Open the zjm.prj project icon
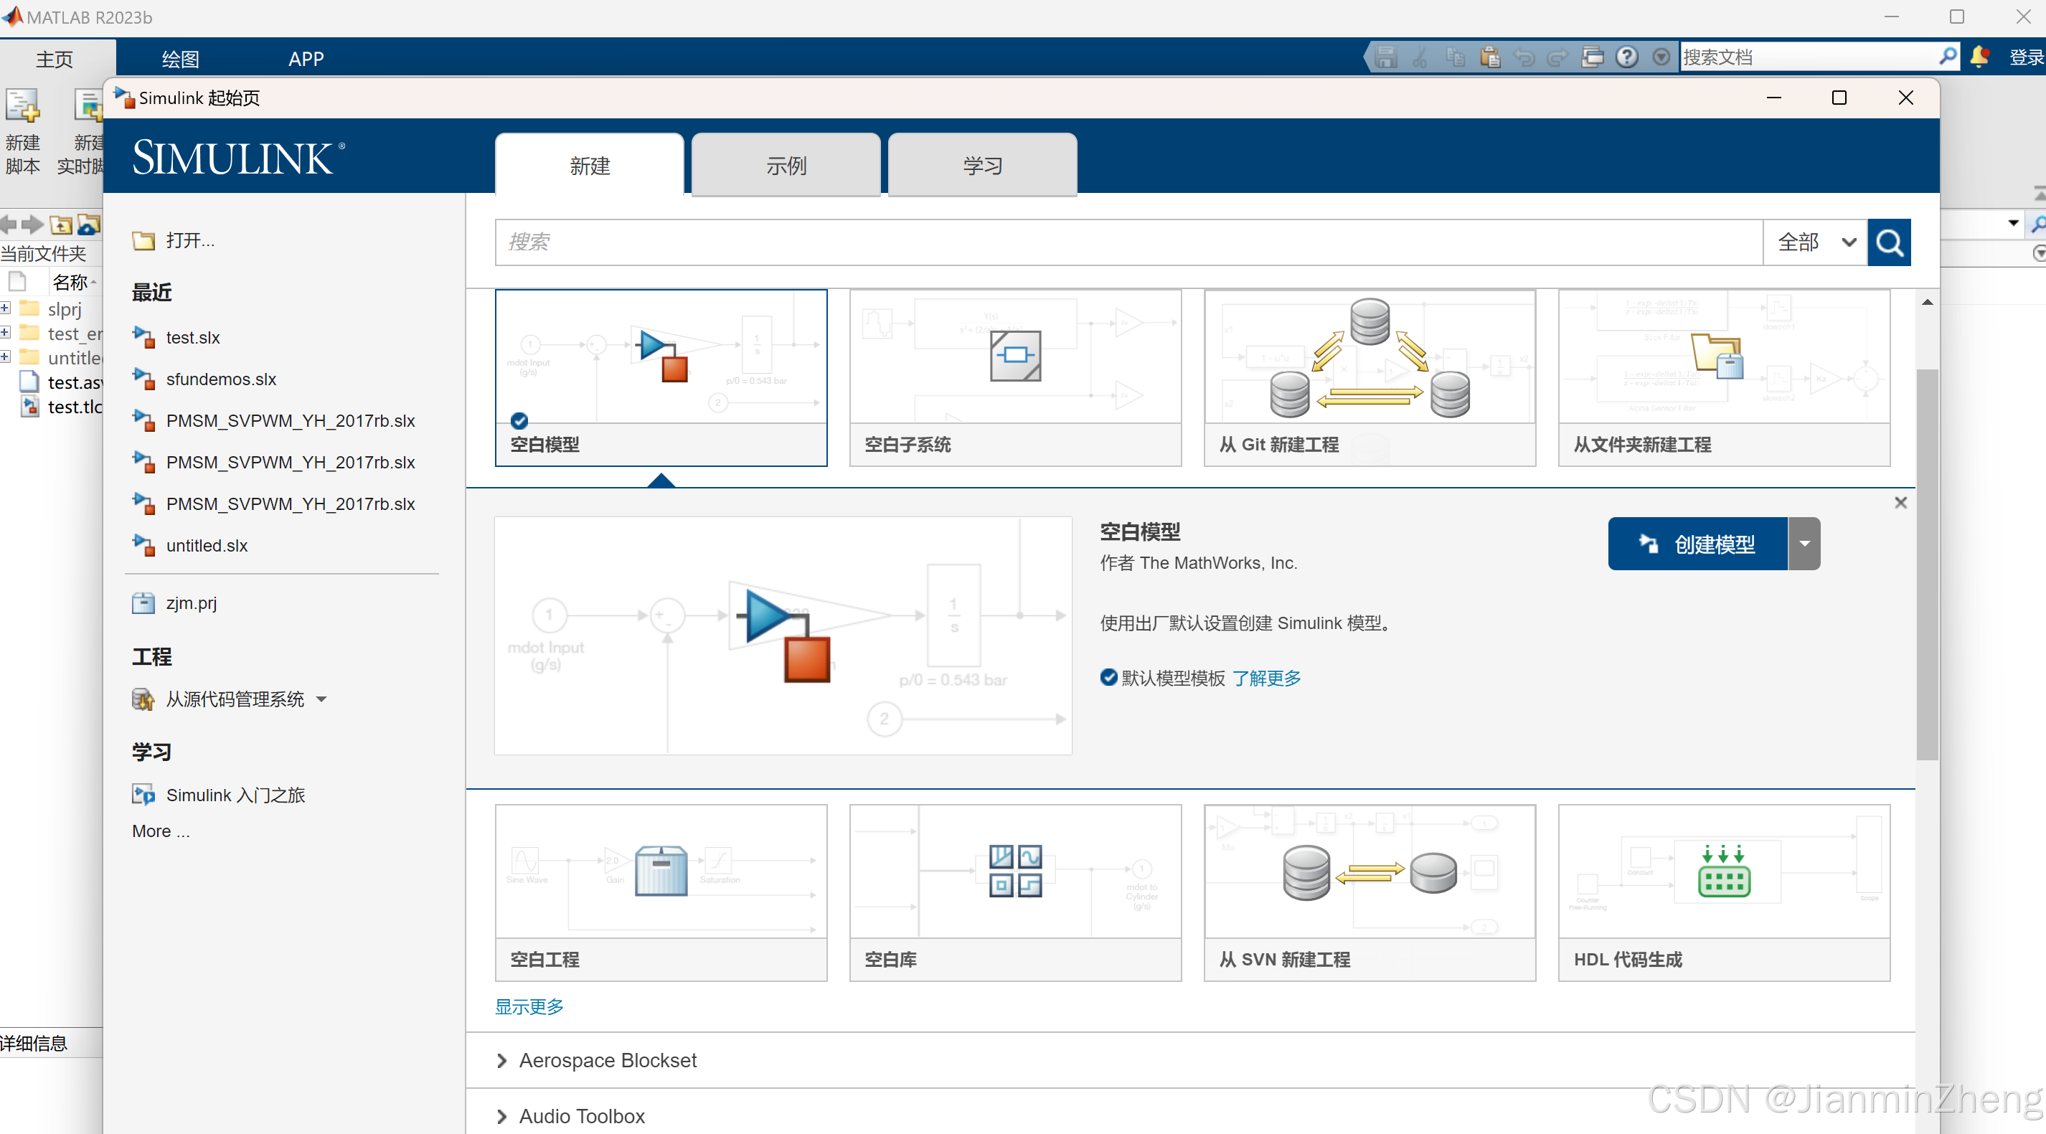This screenshot has width=2046, height=1134. click(x=143, y=603)
